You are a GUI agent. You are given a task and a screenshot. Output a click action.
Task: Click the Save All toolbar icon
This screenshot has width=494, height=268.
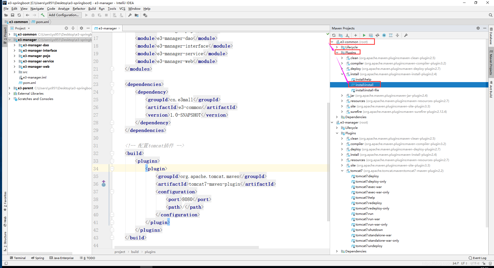click(13, 15)
